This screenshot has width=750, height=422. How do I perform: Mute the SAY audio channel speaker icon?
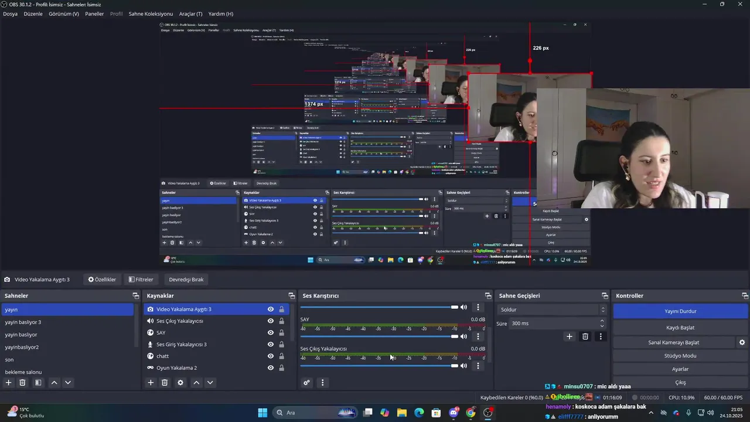(463, 336)
